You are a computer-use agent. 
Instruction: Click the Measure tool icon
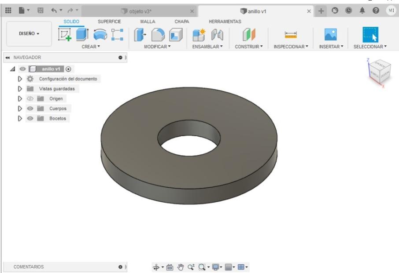291,35
